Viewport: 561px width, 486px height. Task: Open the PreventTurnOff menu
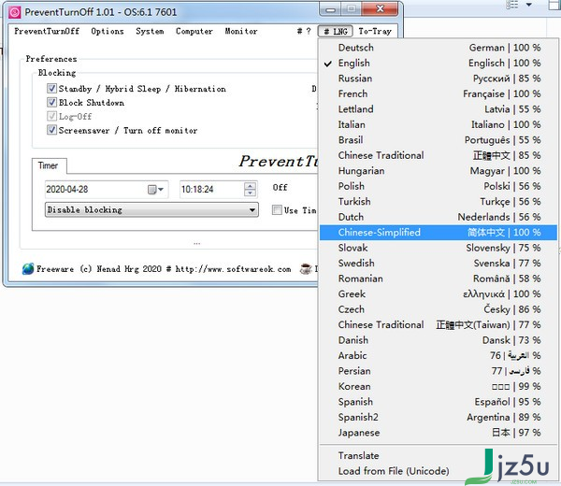[x=47, y=31]
